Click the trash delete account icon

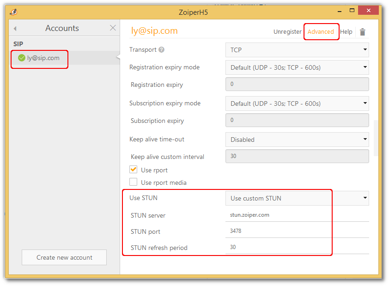(363, 32)
